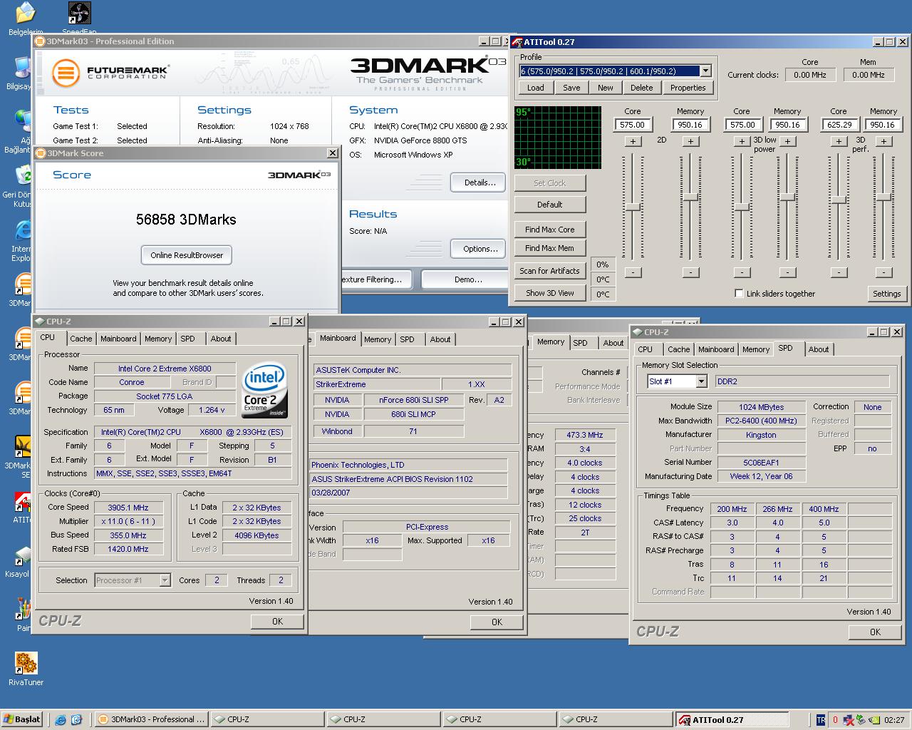Click the Core Speed 3905.1 MHz value
Viewport: 912px width, 730px height.
(129, 508)
